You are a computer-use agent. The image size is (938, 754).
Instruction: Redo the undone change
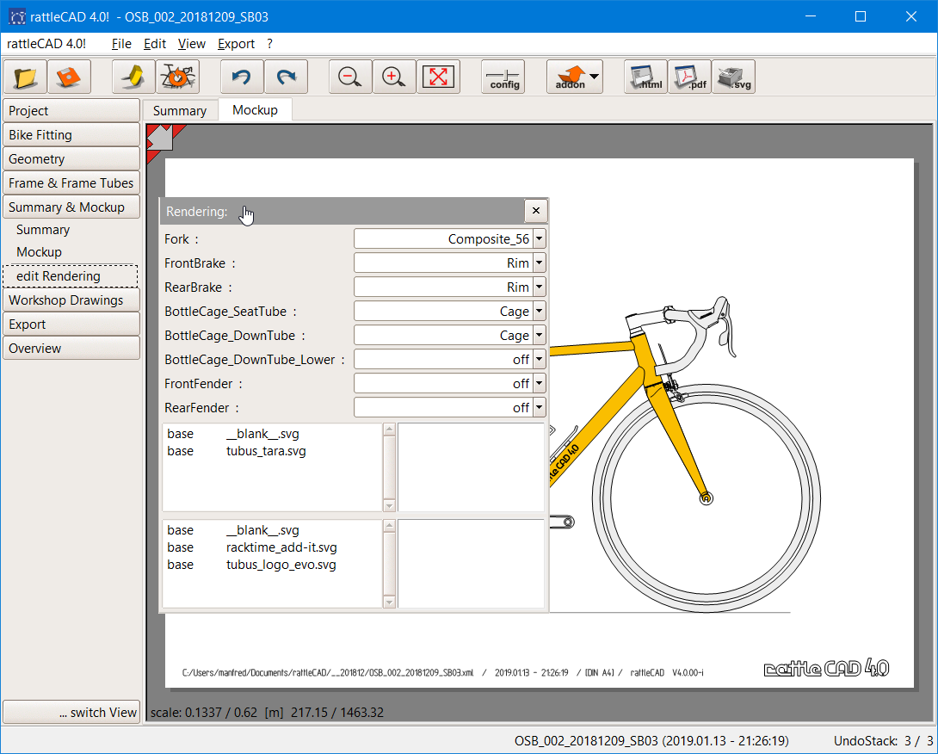point(286,77)
